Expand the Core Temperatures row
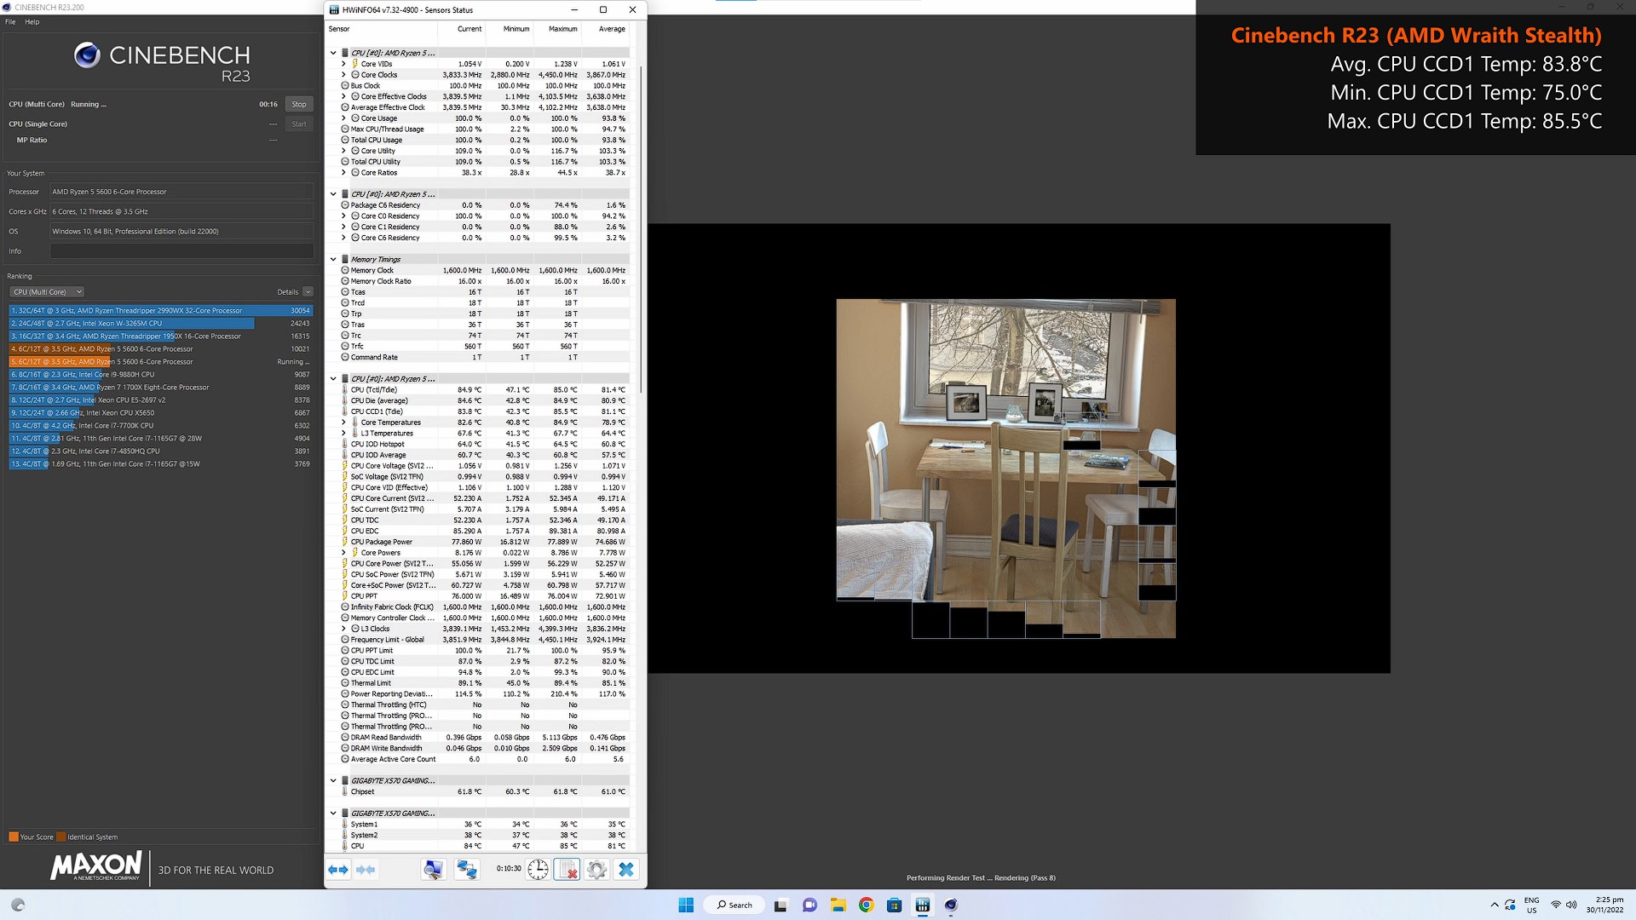The height and width of the screenshot is (920, 1636). (343, 423)
